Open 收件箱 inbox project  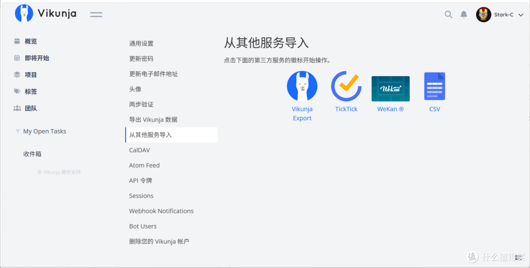pyautogui.click(x=32, y=154)
